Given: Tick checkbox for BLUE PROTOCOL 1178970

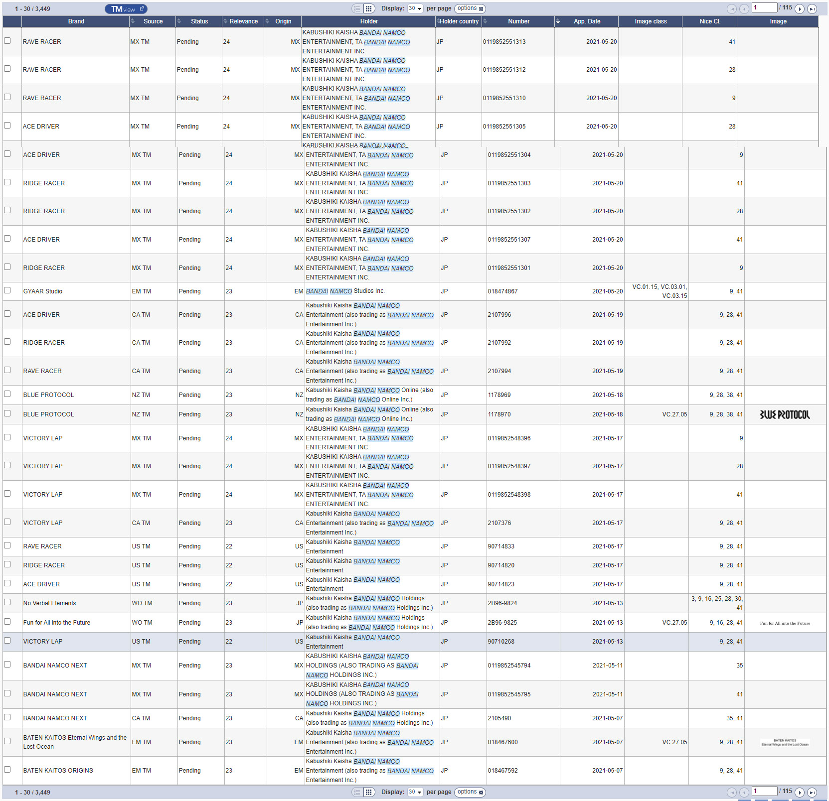Looking at the screenshot, I should (x=7, y=413).
